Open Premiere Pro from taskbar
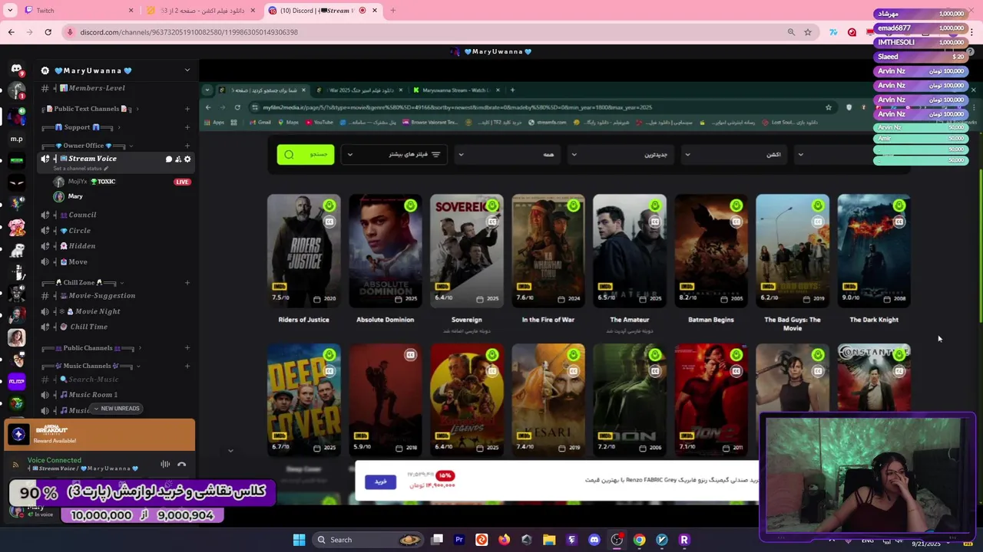Screen dimensions: 983x552 pyautogui.click(x=459, y=540)
